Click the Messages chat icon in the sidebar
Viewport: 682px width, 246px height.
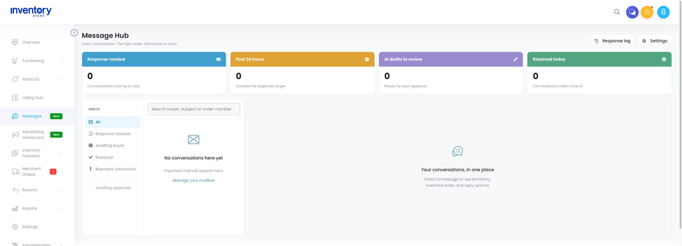[15, 116]
